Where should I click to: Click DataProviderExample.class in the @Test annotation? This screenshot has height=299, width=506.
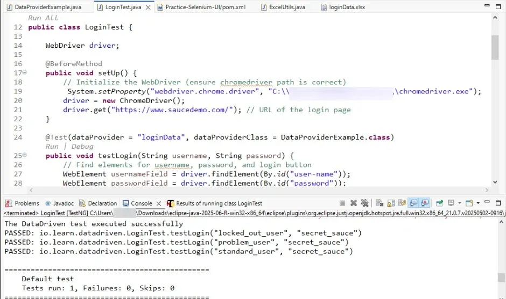point(335,137)
